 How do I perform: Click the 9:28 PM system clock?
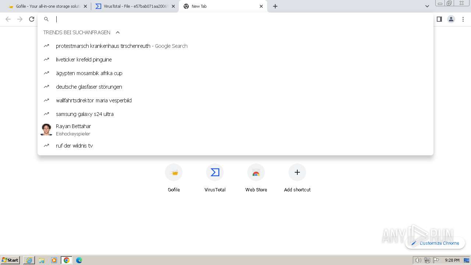(452, 260)
